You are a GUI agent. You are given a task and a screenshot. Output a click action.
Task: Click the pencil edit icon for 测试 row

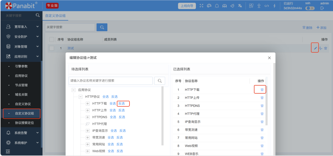coord(315,48)
